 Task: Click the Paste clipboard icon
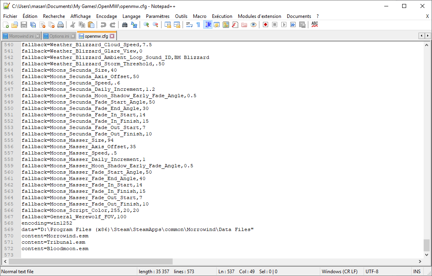pyautogui.click(x=91, y=25)
